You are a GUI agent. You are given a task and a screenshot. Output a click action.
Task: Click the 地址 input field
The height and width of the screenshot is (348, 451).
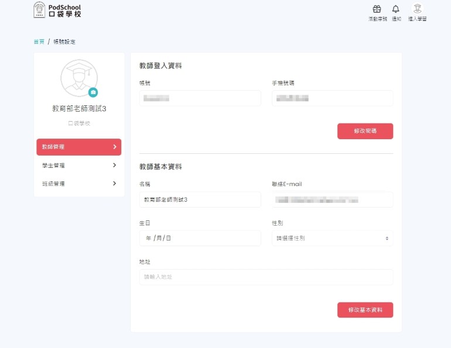click(x=266, y=277)
